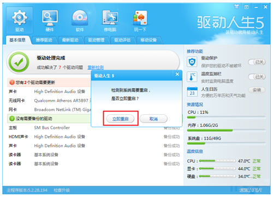
Task: Open the 硬件 hardware monitor icon
Action: (50, 20)
